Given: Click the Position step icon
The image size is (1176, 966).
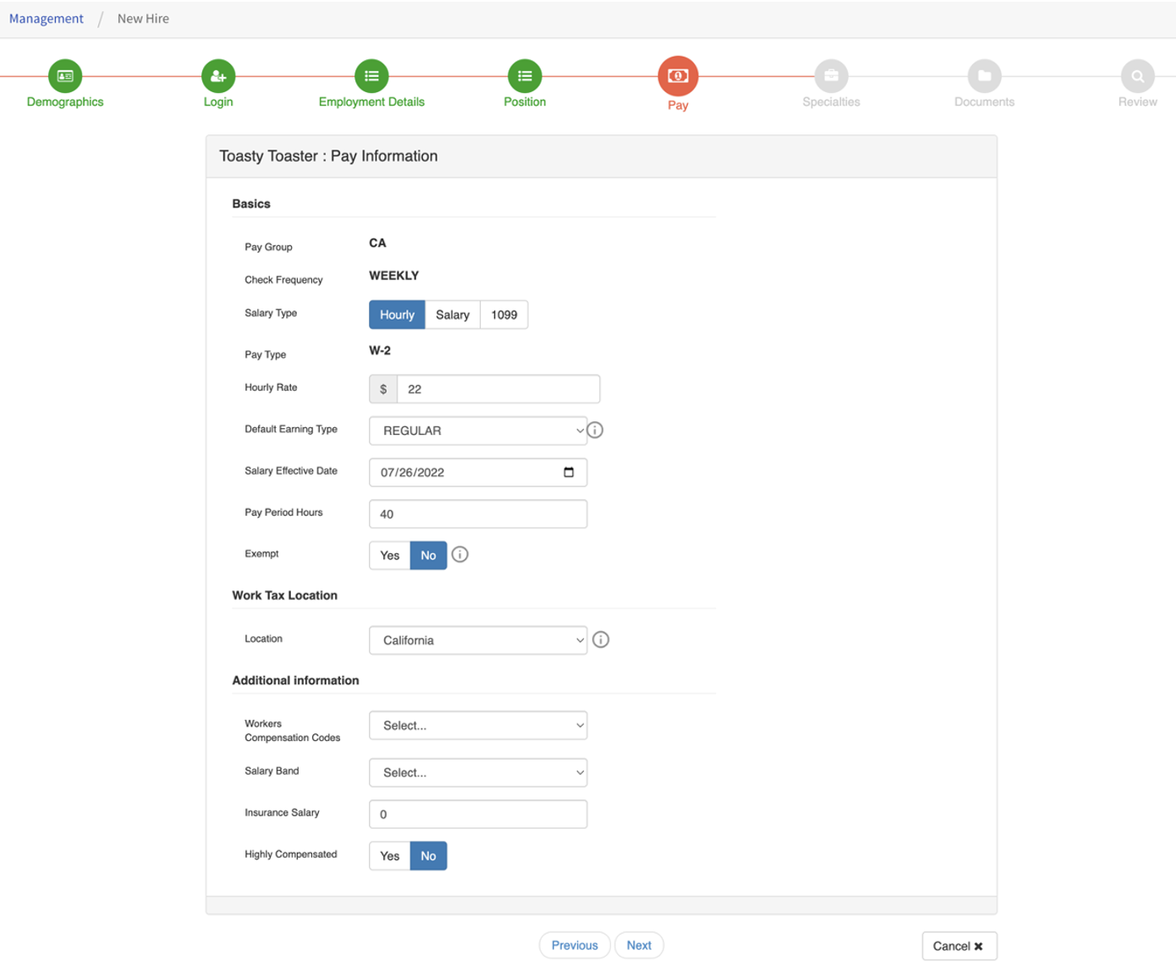Looking at the screenshot, I should (x=525, y=75).
